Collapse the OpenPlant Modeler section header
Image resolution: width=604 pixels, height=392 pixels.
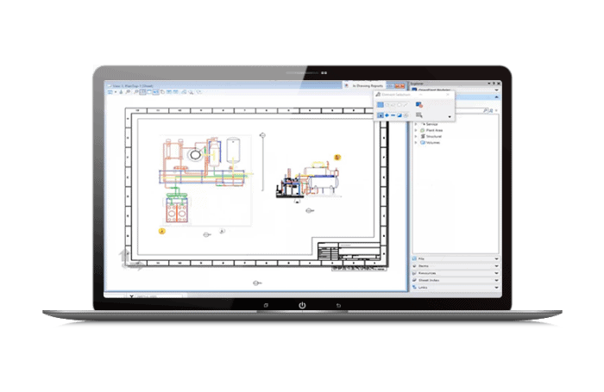pyautogui.click(x=496, y=90)
